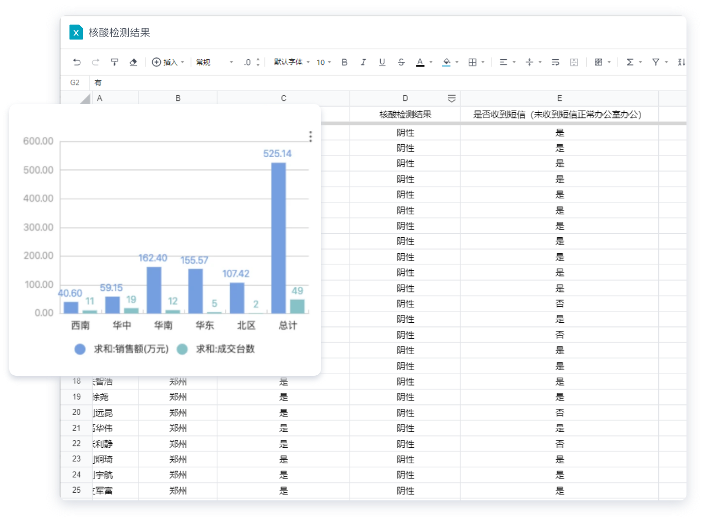Open column D filter button
Image resolution: width=705 pixels, height=522 pixels.
[x=451, y=98]
